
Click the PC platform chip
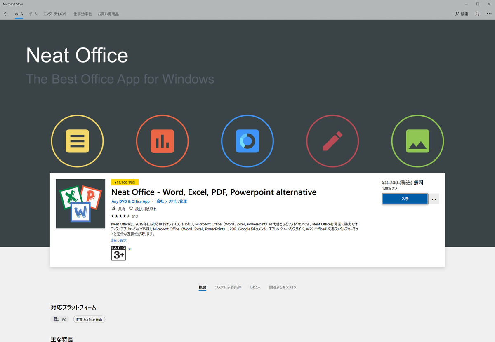(60, 319)
